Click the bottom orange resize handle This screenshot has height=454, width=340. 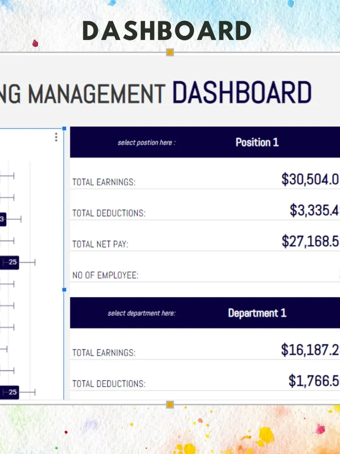pyautogui.click(x=170, y=404)
